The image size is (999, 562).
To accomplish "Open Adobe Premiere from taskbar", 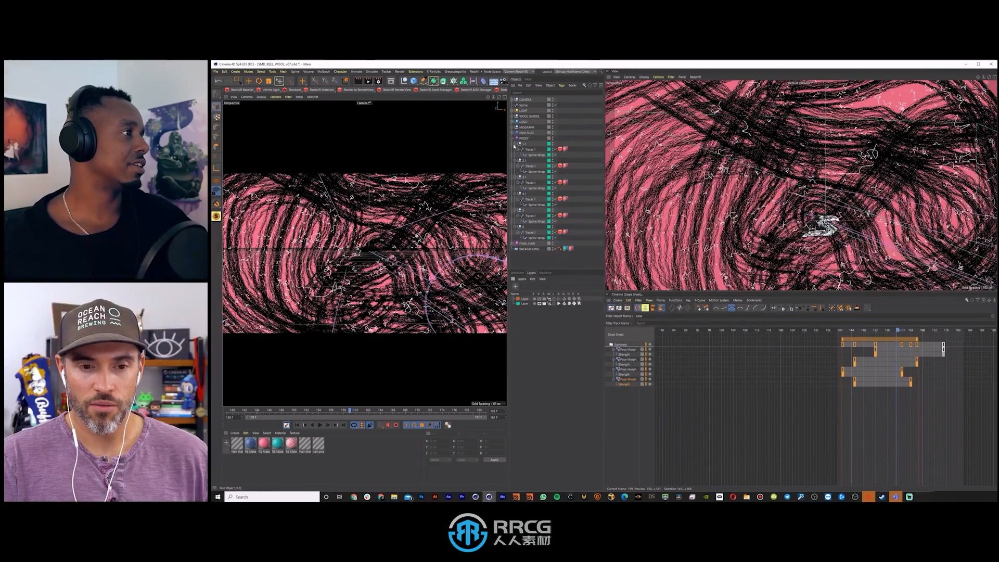I will [x=462, y=497].
